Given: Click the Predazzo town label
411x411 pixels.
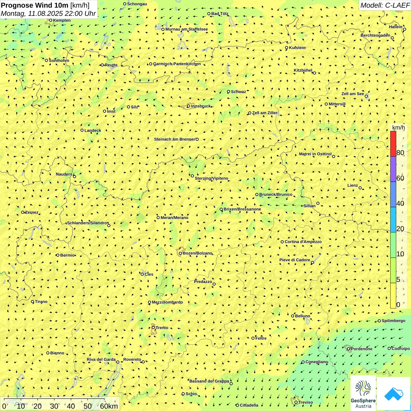Looking at the screenshot, I should tap(203, 282).
